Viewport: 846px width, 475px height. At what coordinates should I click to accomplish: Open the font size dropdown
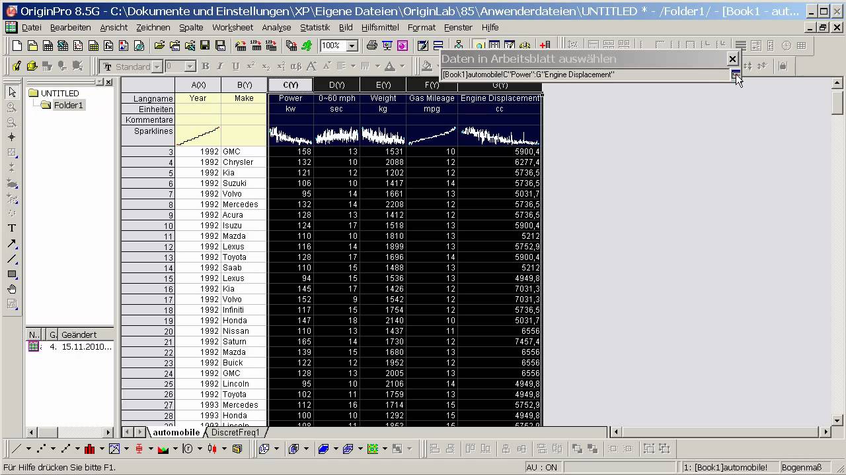pyautogui.click(x=190, y=67)
